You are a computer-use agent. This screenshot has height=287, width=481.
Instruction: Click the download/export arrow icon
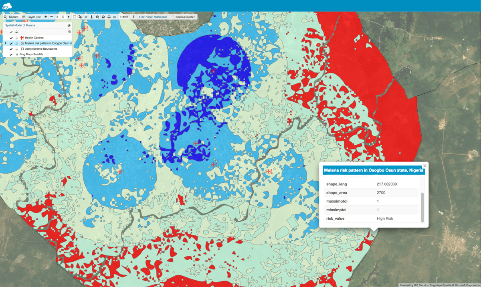click(91, 17)
